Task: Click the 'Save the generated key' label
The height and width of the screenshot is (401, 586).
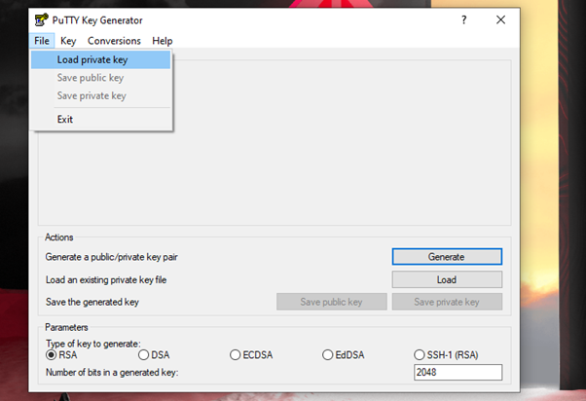Action: pos(92,302)
